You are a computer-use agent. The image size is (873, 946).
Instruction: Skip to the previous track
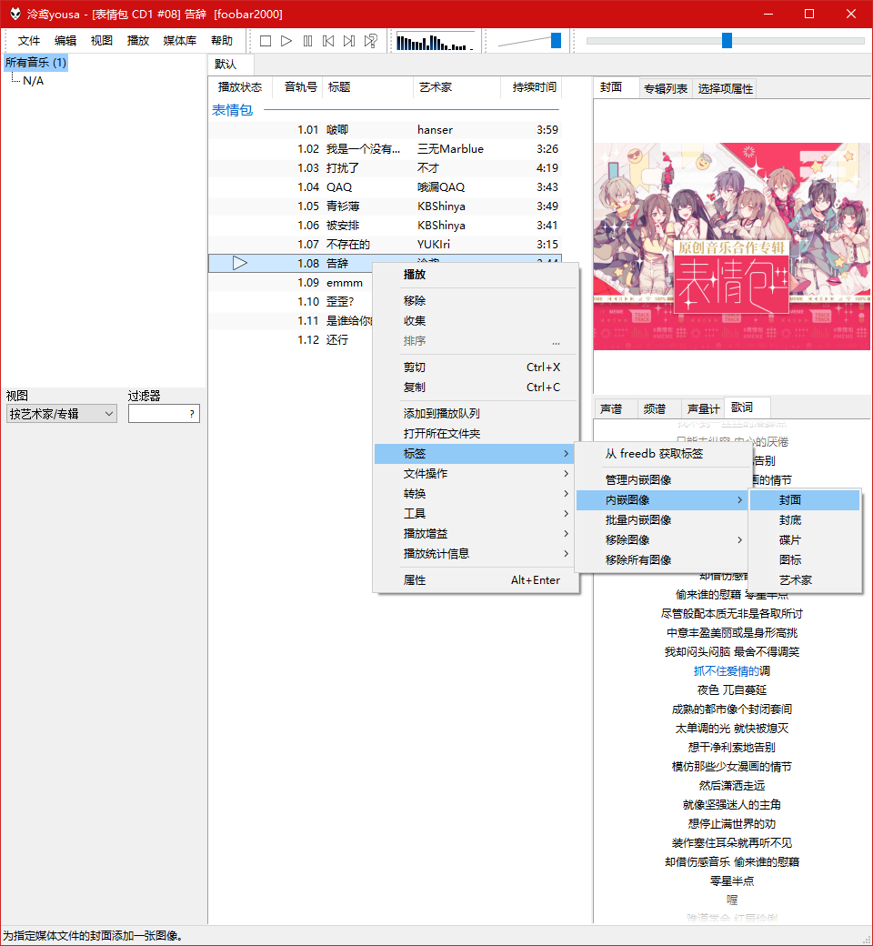328,41
